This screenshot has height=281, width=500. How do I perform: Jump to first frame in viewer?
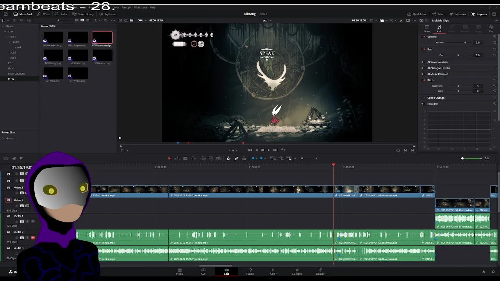click(x=250, y=150)
